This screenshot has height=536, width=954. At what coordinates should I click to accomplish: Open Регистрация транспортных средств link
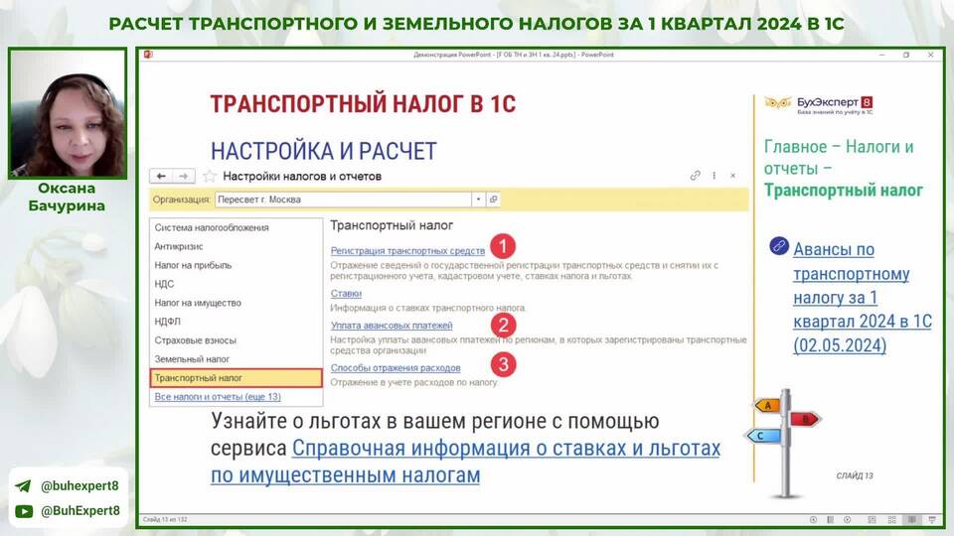pos(407,251)
